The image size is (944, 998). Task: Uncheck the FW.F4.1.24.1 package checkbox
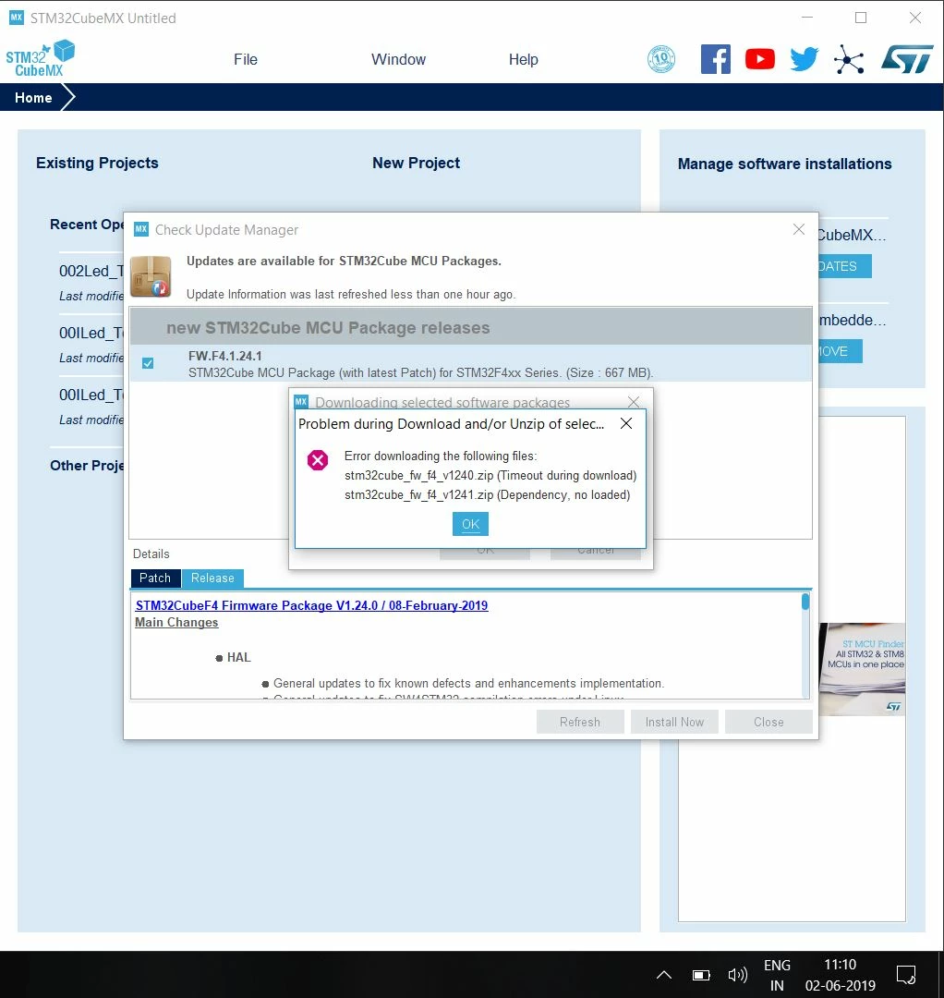pyautogui.click(x=148, y=363)
